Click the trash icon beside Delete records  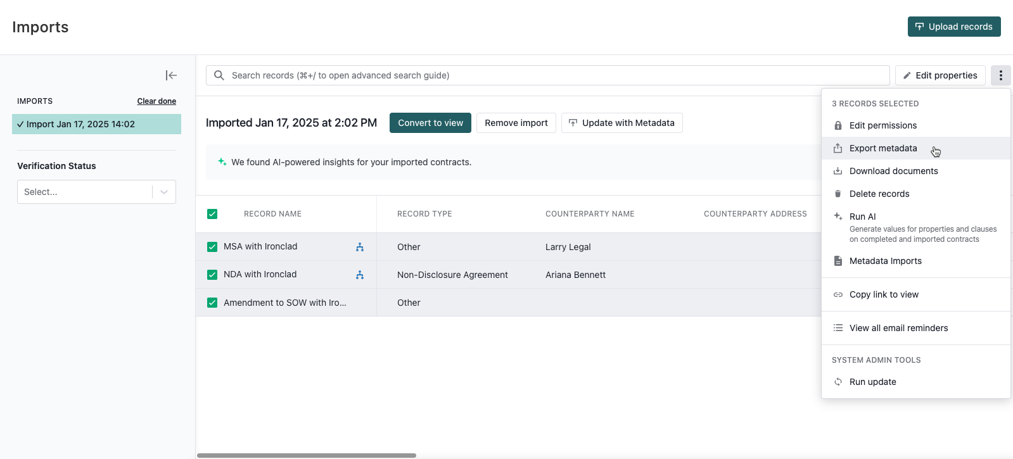[x=838, y=194]
